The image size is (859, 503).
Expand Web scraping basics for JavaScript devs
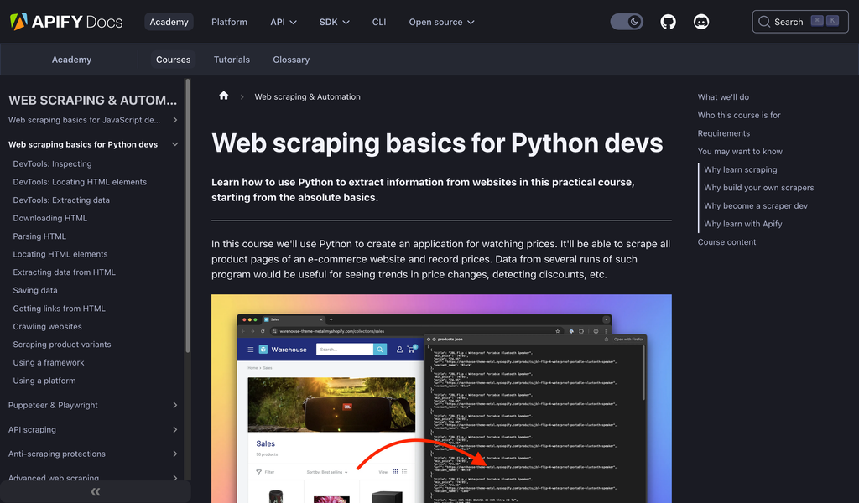click(x=174, y=120)
